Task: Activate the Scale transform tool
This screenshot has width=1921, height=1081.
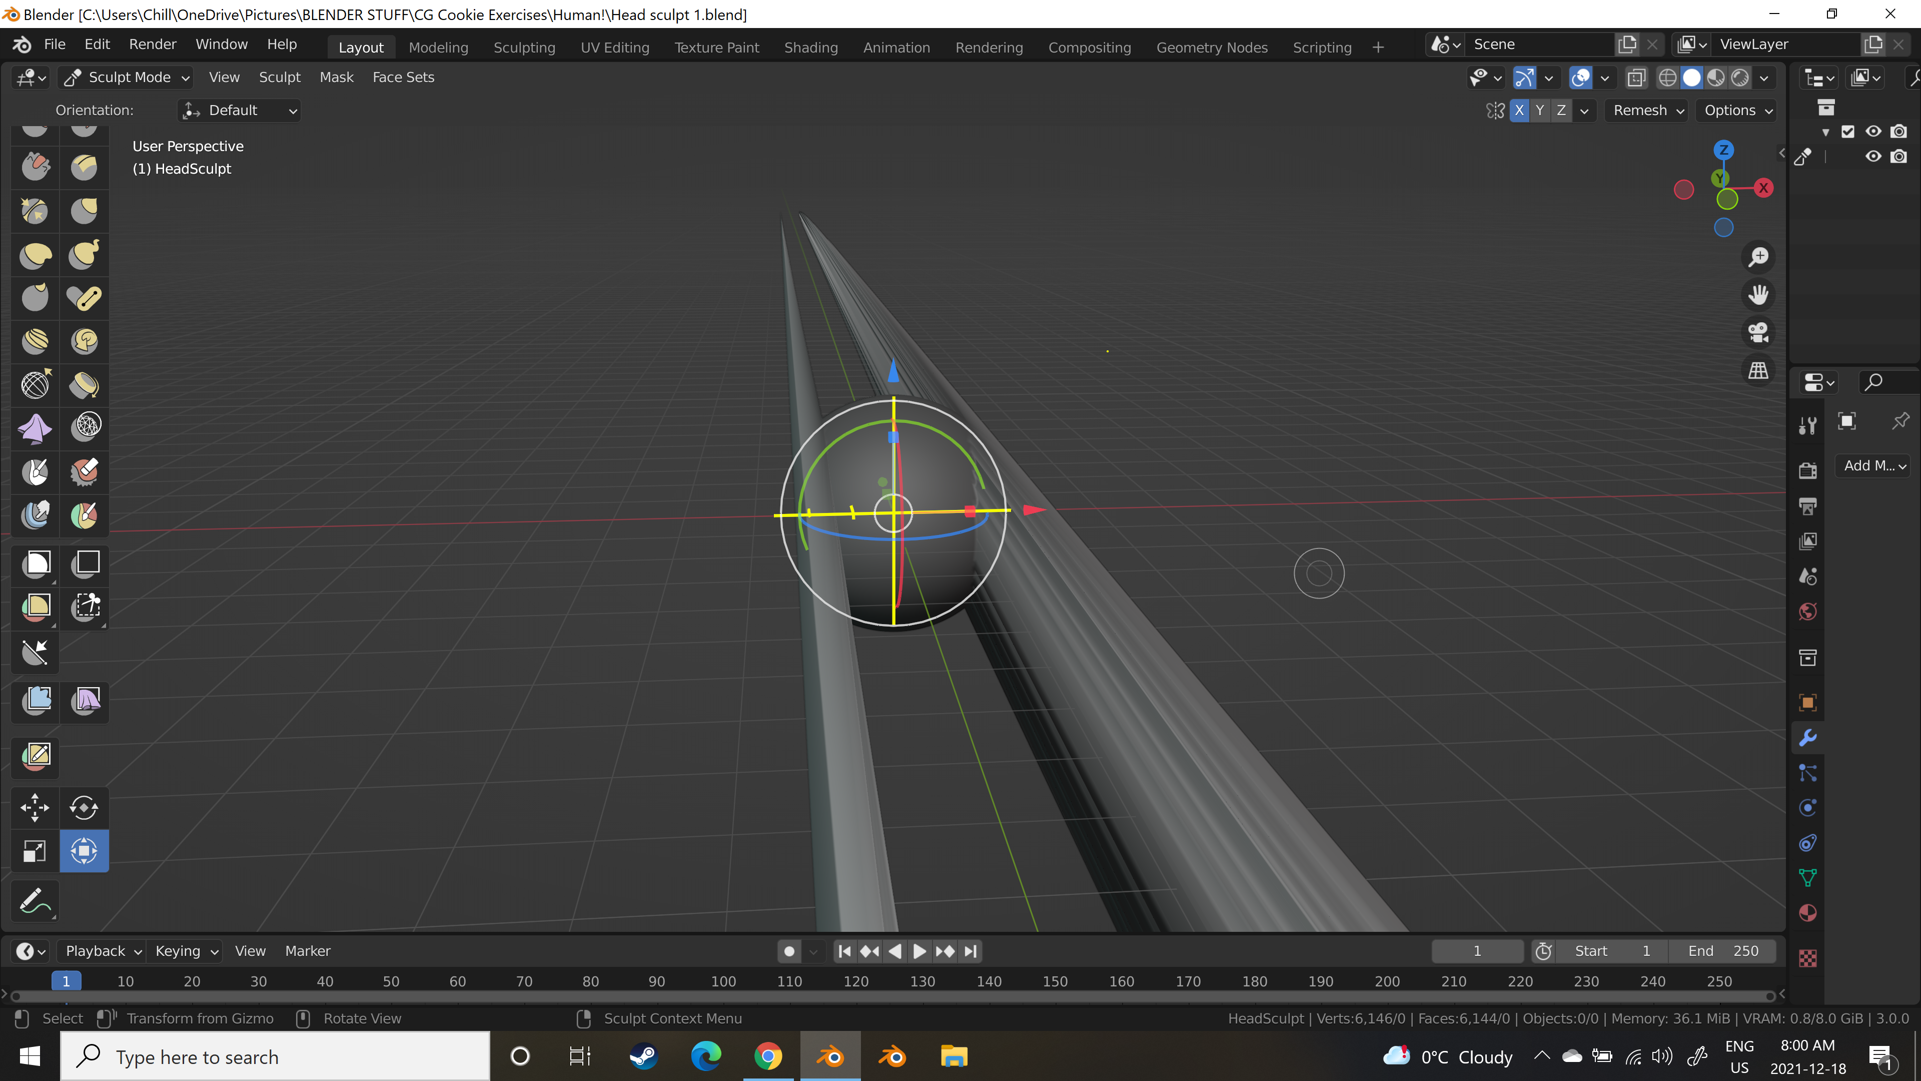Action: (35, 851)
